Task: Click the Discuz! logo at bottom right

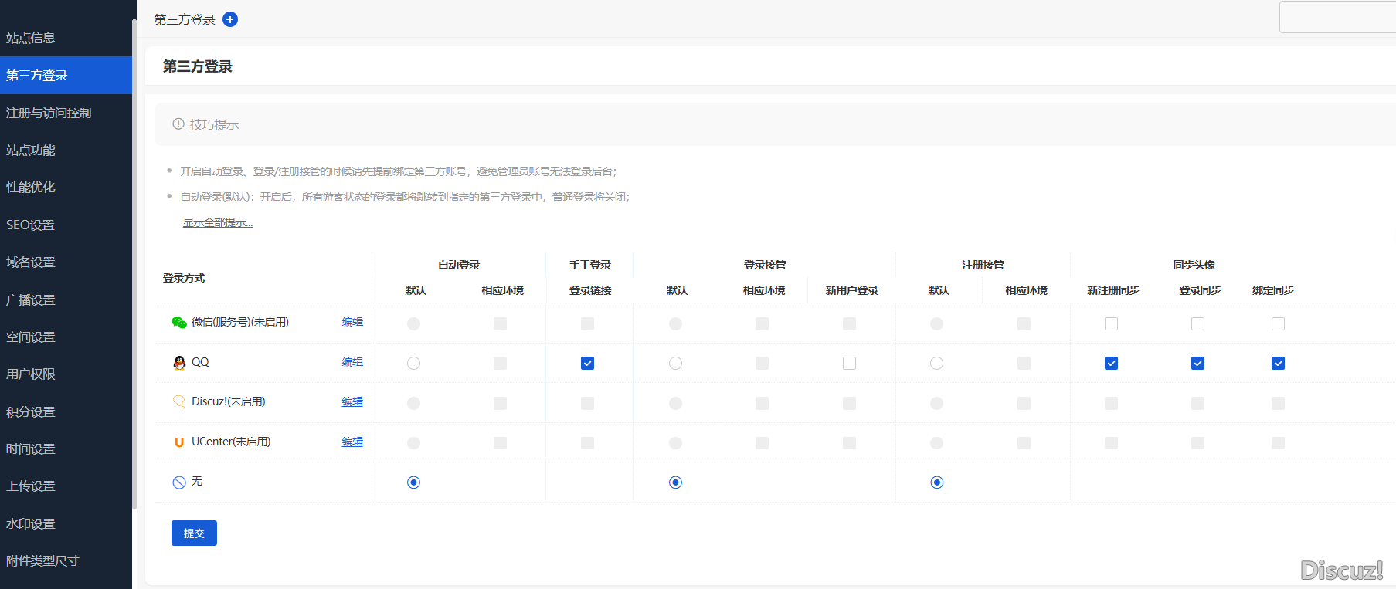Action: click(x=1341, y=570)
